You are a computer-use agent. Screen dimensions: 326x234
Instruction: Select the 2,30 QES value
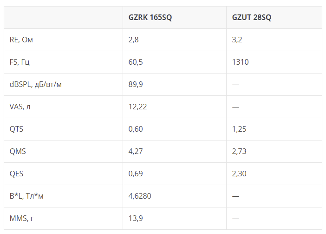pyautogui.click(x=239, y=174)
